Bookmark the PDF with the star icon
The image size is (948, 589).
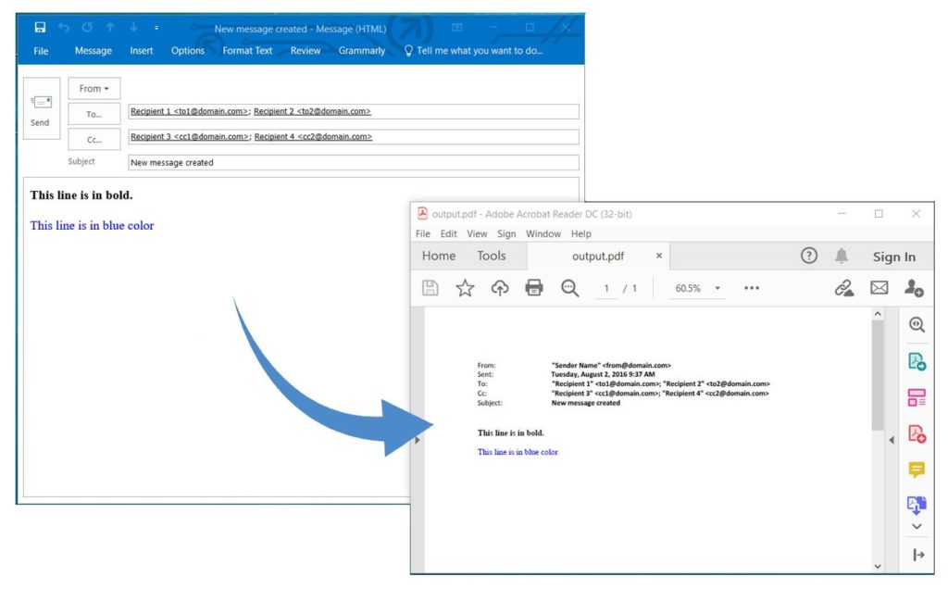click(465, 289)
